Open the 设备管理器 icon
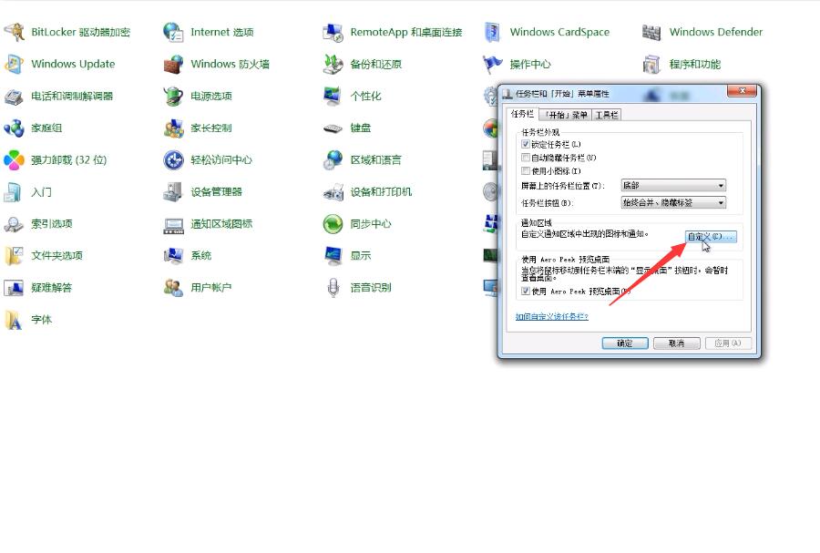Viewport: 820px width, 553px height. coord(174,192)
